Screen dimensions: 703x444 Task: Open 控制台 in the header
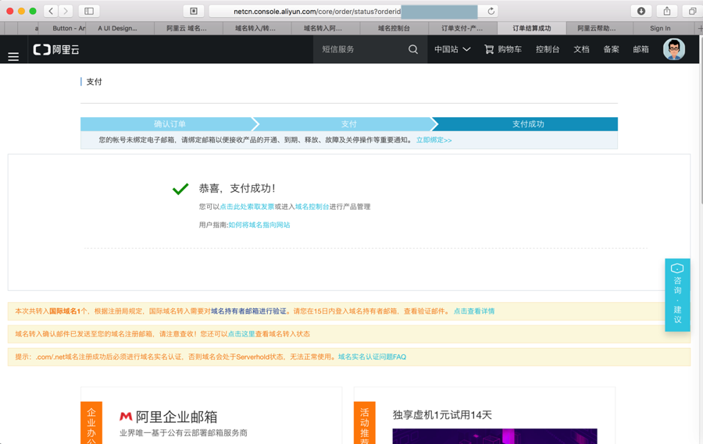pos(548,49)
